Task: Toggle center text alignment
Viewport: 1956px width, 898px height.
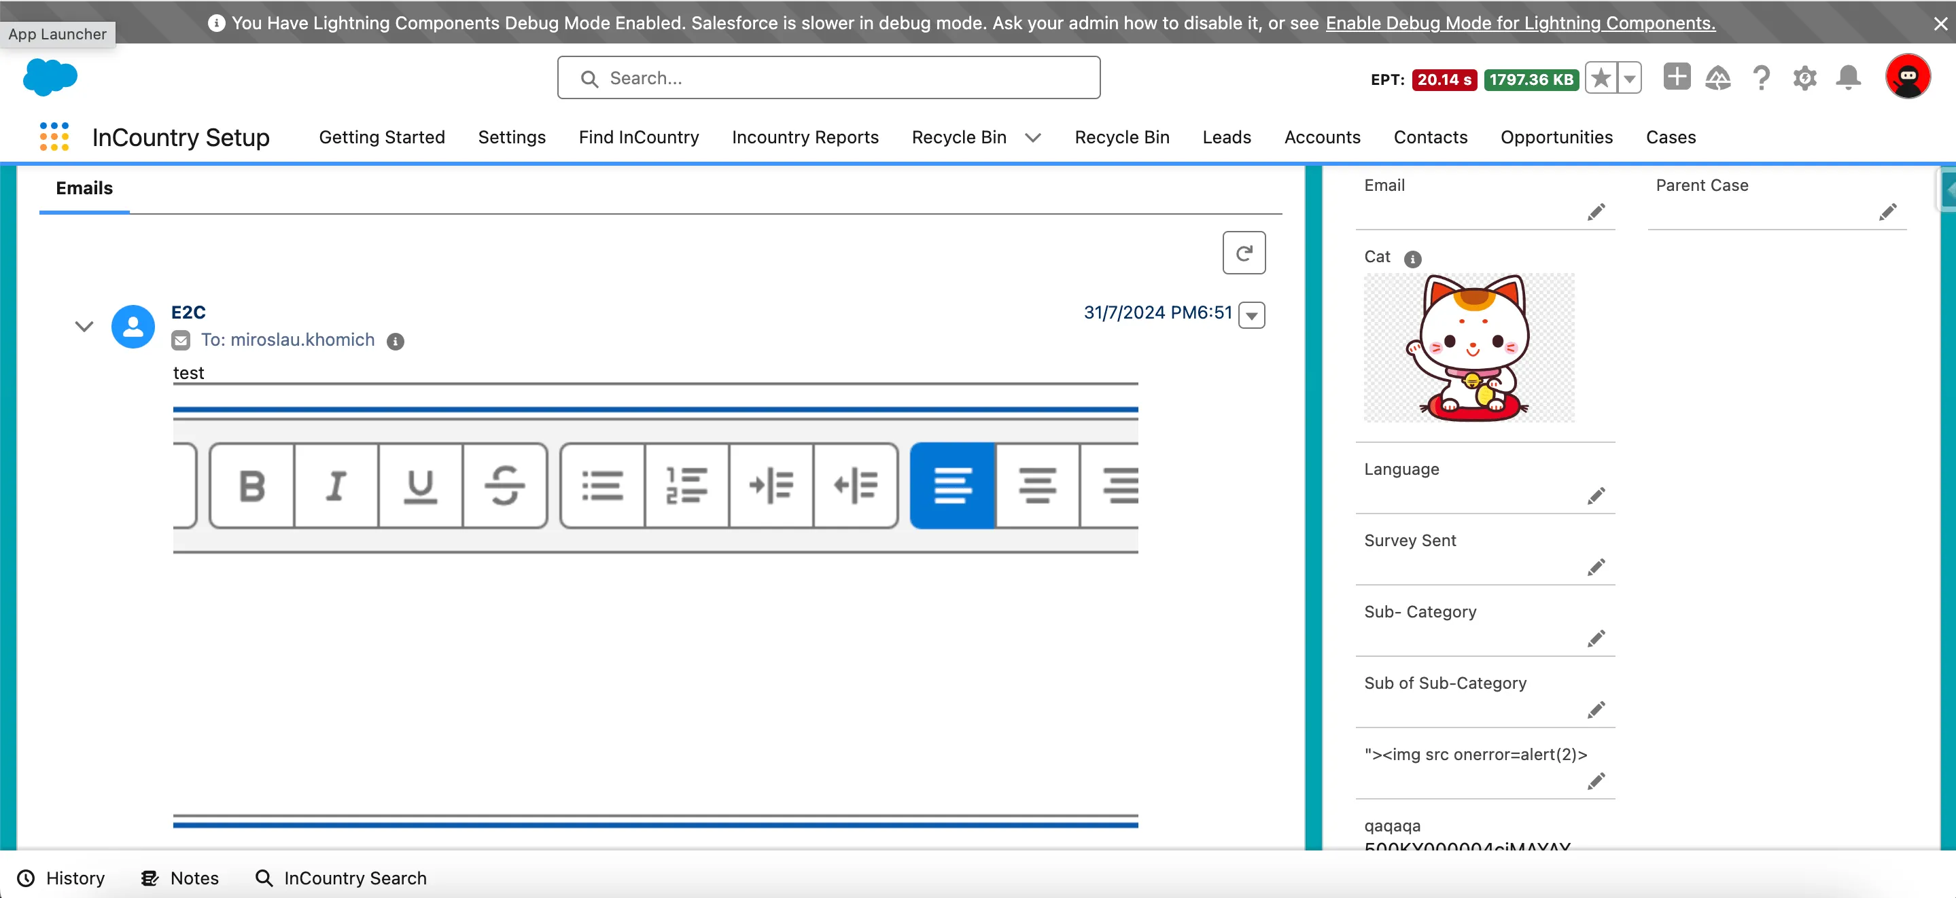Action: 1037,486
